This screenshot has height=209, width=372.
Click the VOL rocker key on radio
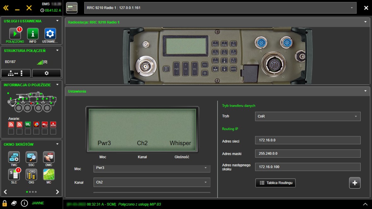tap(195, 69)
